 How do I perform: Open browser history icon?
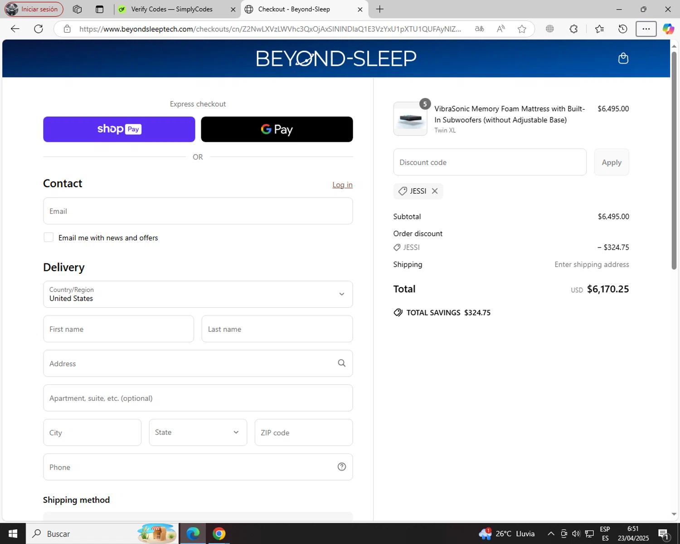(623, 29)
